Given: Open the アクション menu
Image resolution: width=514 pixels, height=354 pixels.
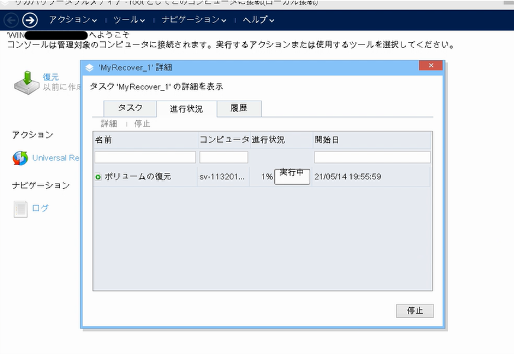Looking at the screenshot, I should pyautogui.click(x=73, y=20).
